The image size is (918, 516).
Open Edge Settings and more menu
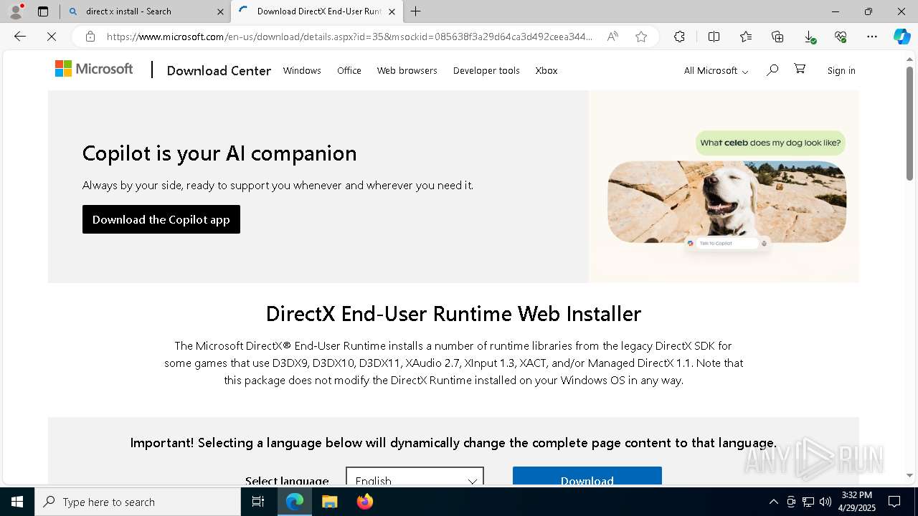(872, 37)
